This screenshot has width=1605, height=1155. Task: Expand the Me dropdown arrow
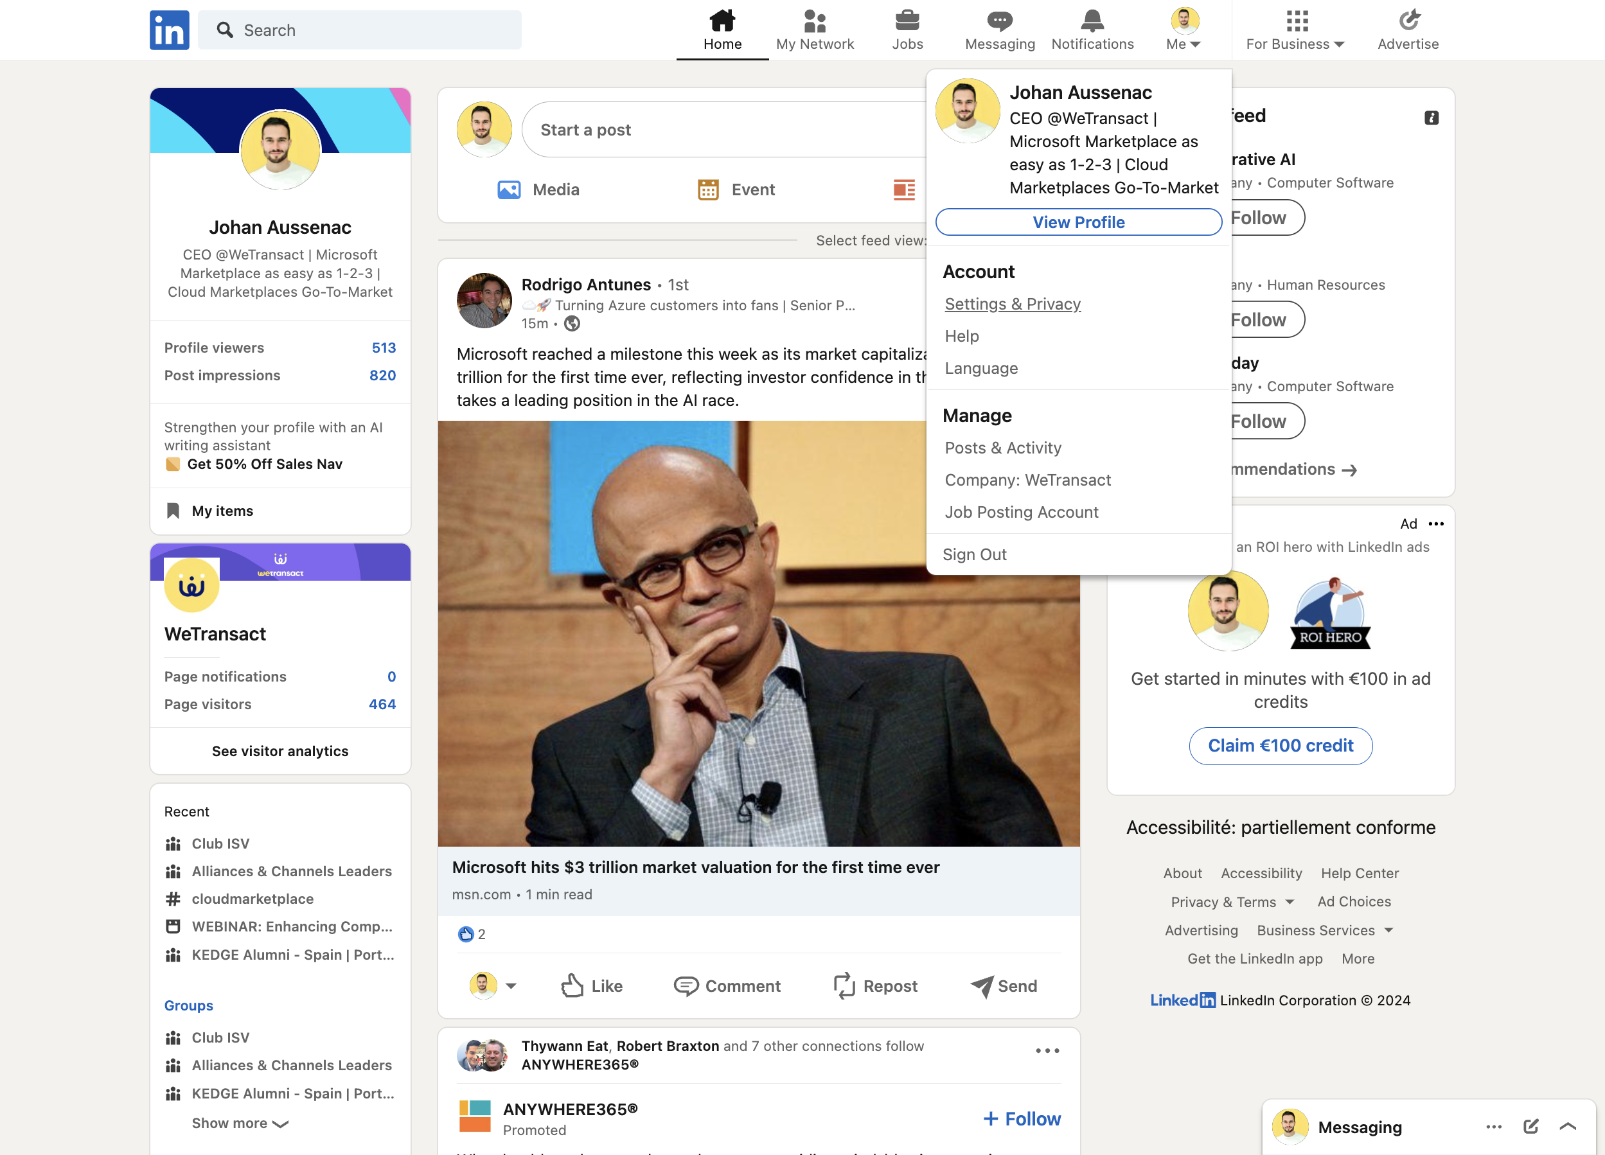(1195, 44)
